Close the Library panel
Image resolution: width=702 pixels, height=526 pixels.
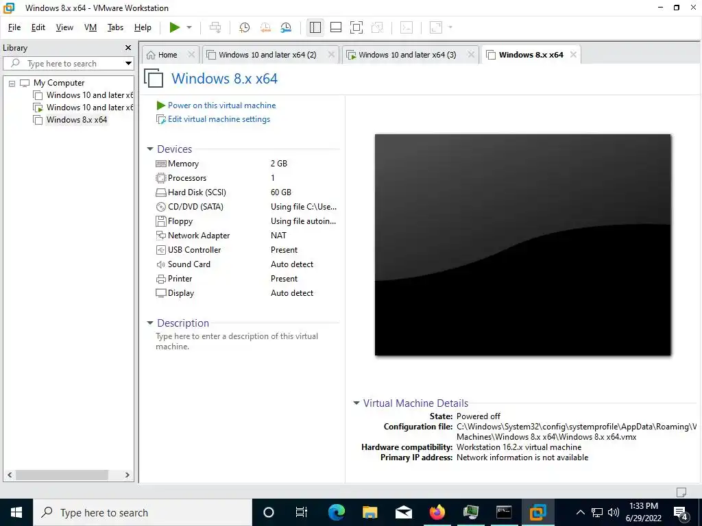point(128,47)
